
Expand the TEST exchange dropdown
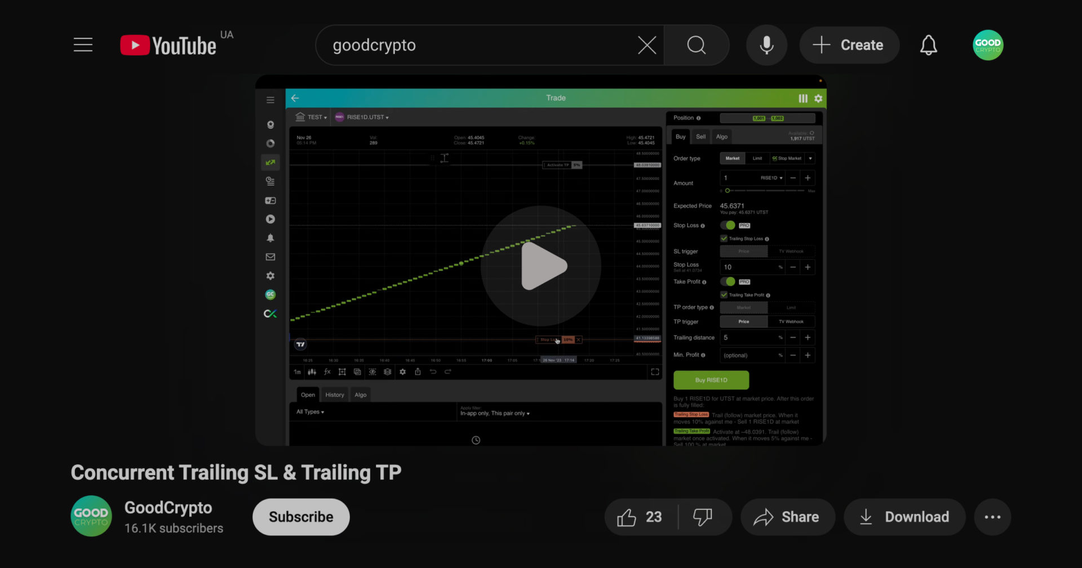coord(314,117)
